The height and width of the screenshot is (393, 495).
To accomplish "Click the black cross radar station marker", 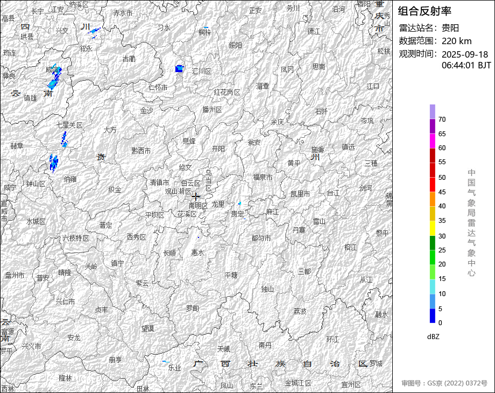I will 196,196.
